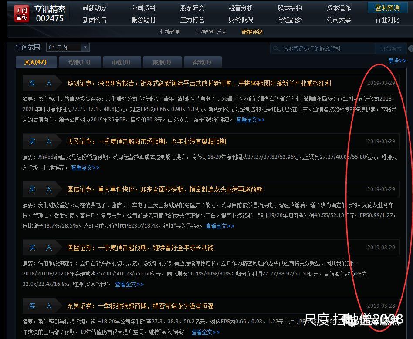
Task: Click the 买入 badge on 国盛证券 row
Action: pyautogui.click(x=41, y=248)
